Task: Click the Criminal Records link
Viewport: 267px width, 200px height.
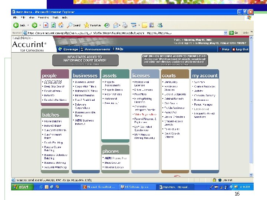Action: click(x=174, y=99)
